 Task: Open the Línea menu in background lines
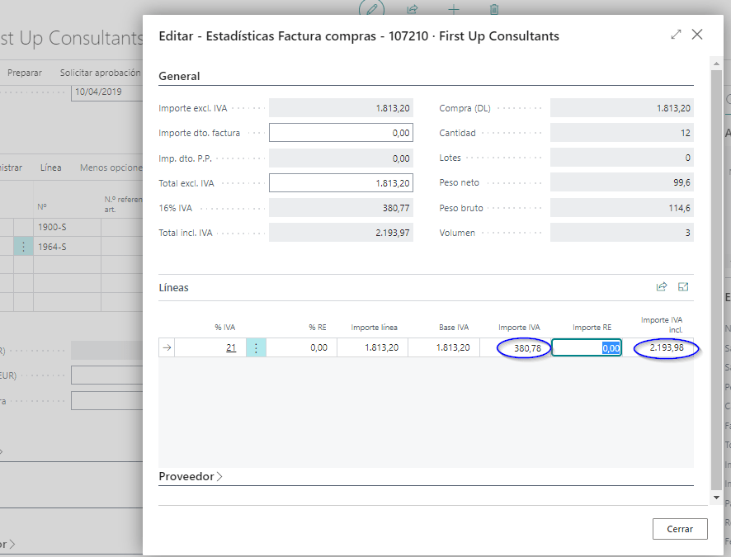click(x=51, y=168)
